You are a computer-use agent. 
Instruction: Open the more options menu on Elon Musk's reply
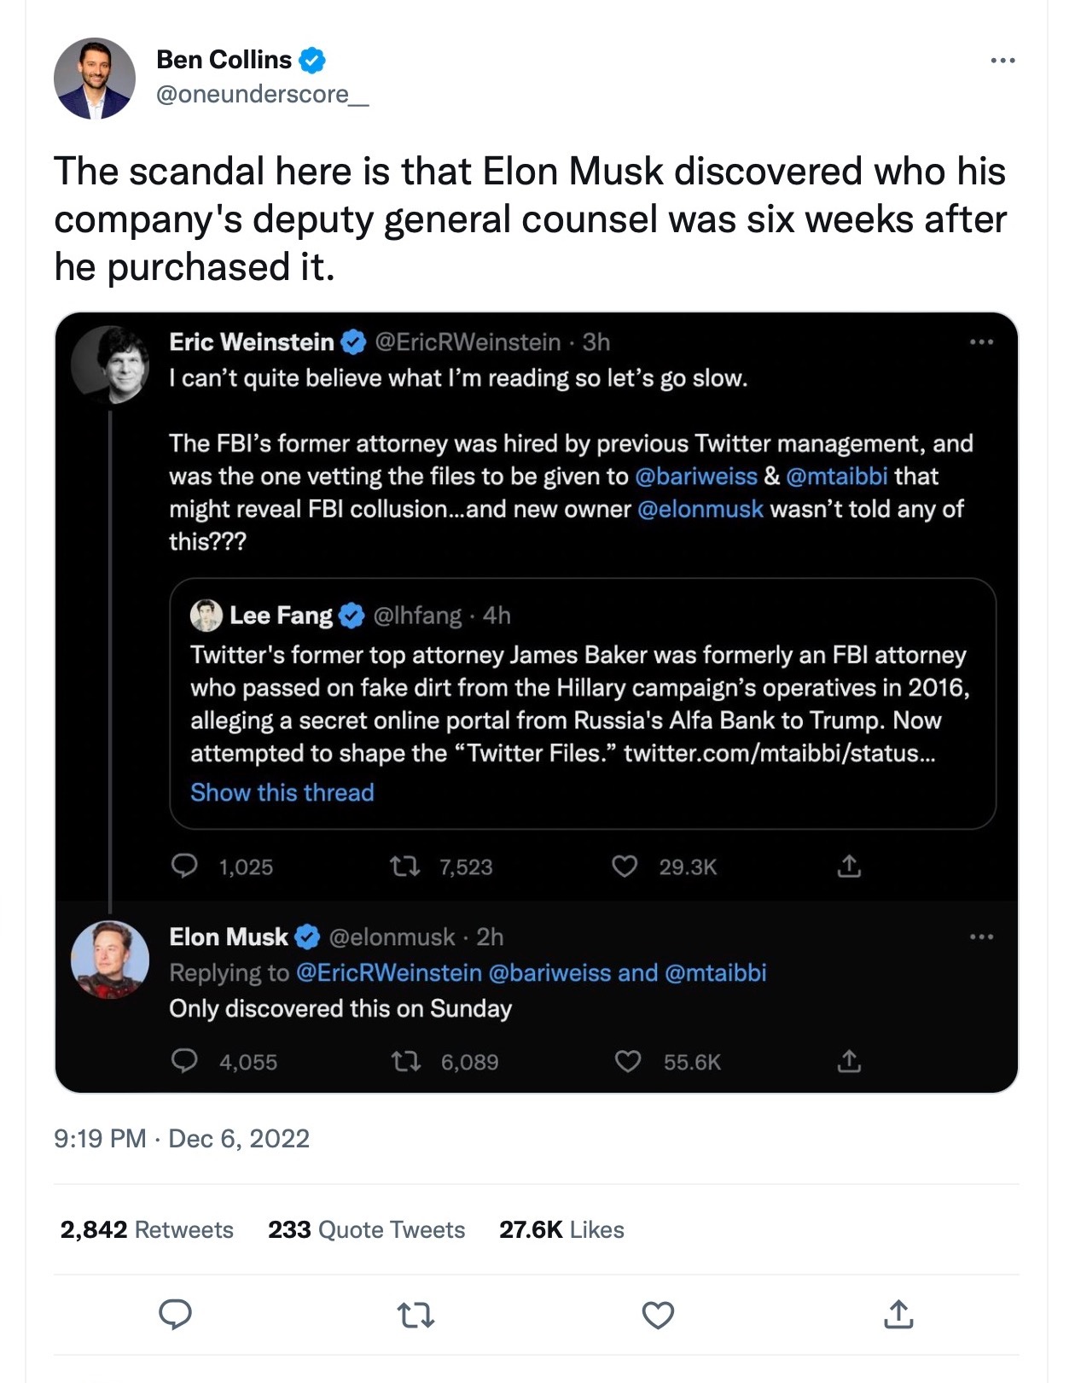click(x=981, y=937)
